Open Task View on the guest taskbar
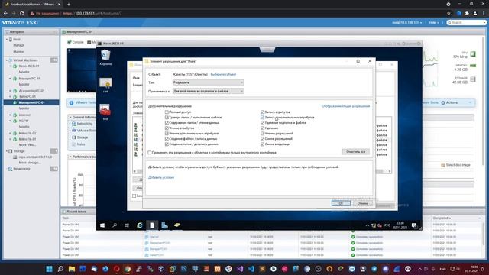This screenshot has height=275, width=489. (x=127, y=225)
